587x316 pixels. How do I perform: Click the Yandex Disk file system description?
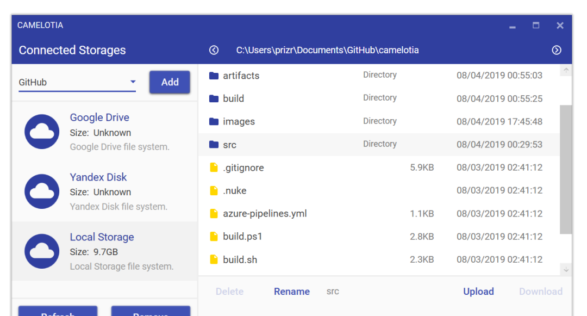coord(118,207)
